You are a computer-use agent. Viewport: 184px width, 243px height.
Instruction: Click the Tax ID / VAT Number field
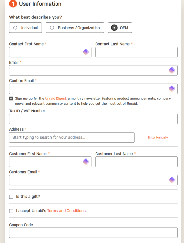tap(93, 119)
